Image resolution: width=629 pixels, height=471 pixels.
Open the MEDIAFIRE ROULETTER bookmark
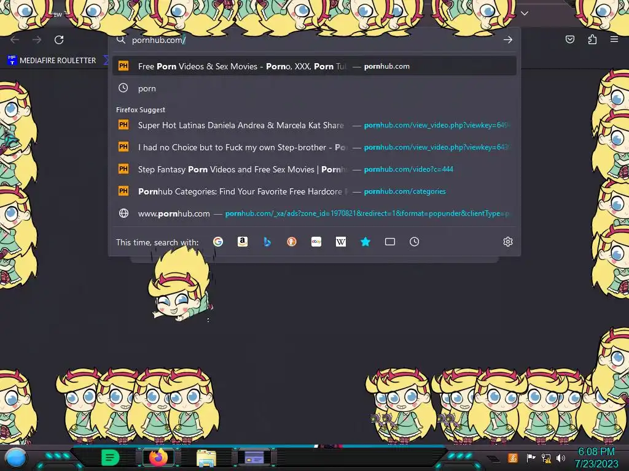(x=52, y=61)
